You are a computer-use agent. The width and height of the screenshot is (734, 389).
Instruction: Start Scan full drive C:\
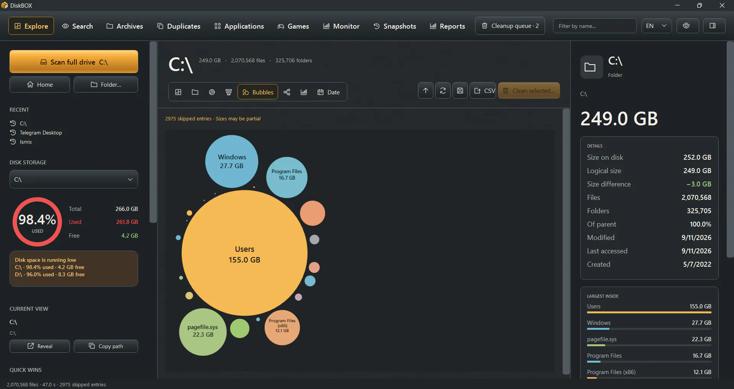point(74,62)
